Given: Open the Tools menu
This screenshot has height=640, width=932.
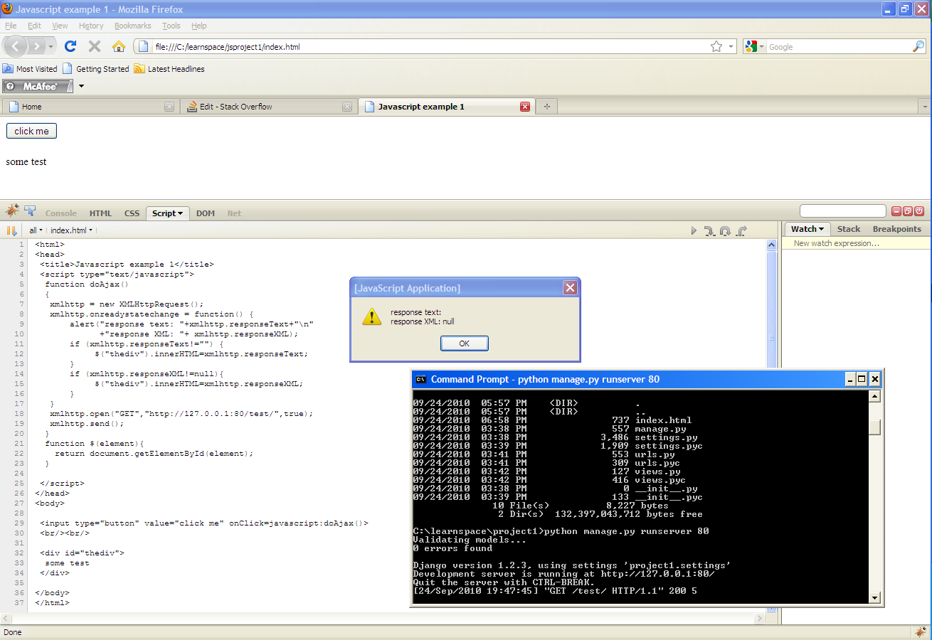Looking at the screenshot, I should coord(171,26).
